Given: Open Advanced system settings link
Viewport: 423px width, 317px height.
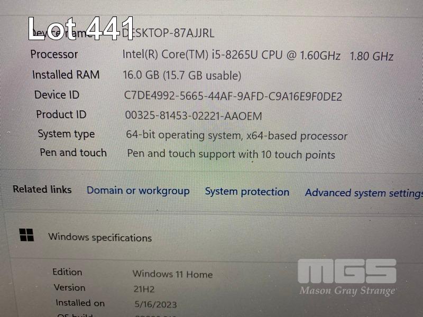Looking at the screenshot, I should click(x=364, y=193).
